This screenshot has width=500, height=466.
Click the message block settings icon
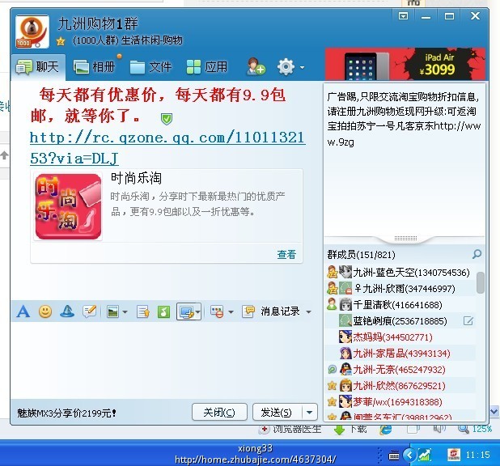tap(217, 311)
